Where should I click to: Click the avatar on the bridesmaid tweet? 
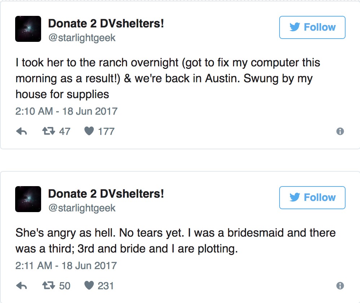coord(28,199)
